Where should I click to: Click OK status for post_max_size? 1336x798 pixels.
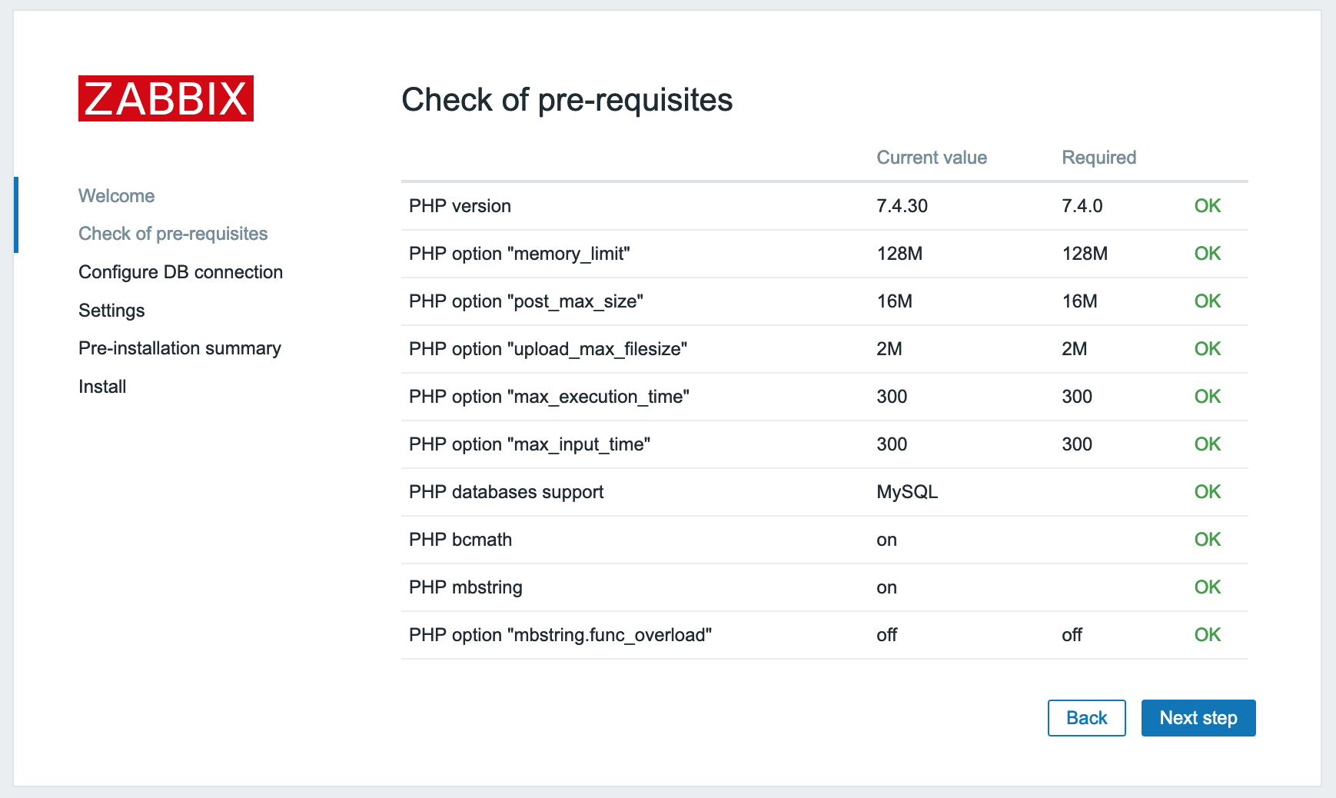tap(1207, 301)
